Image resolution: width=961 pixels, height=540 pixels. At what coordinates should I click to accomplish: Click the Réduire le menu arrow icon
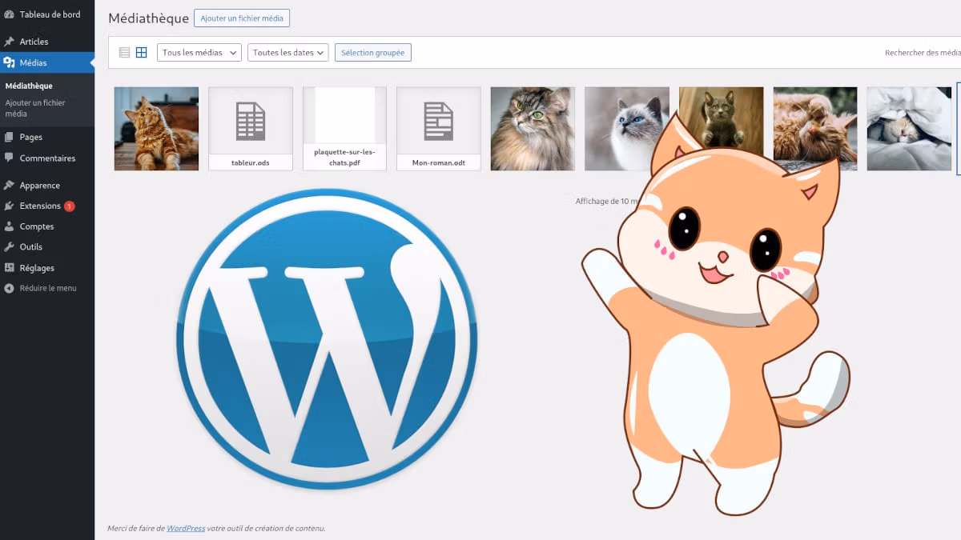[9, 288]
